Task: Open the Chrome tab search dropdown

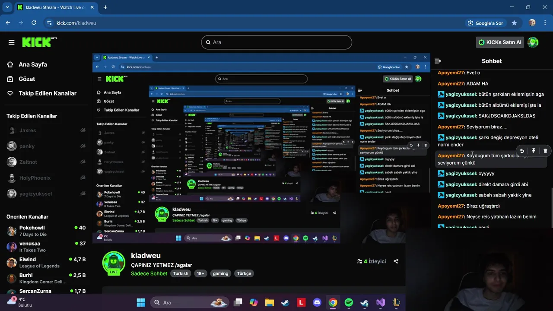Action: 7,7
